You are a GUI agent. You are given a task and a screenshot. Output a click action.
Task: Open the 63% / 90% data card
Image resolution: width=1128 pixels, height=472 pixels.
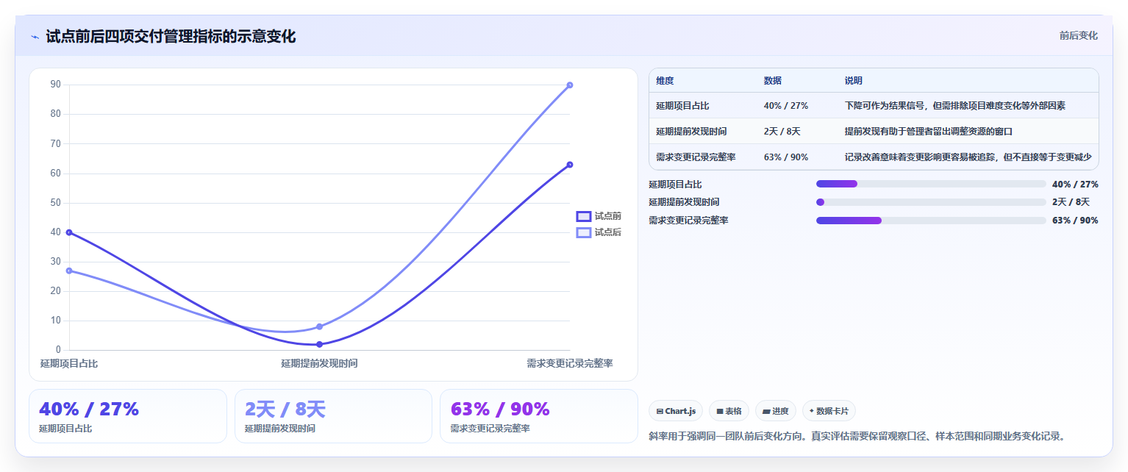click(539, 416)
